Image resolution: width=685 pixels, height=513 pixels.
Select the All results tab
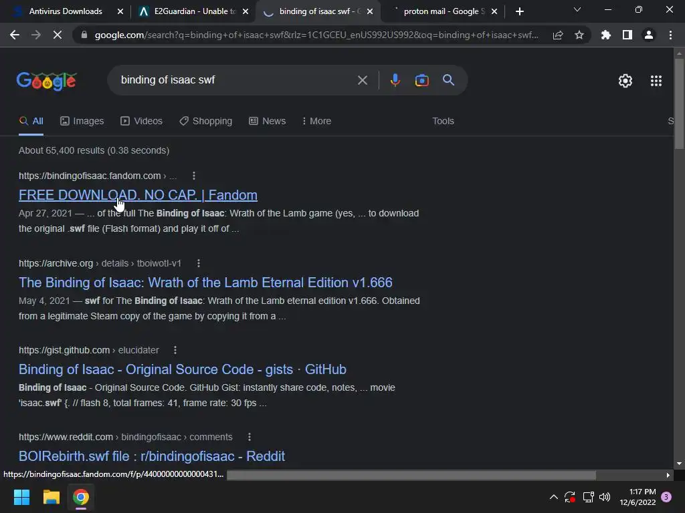pos(31,122)
